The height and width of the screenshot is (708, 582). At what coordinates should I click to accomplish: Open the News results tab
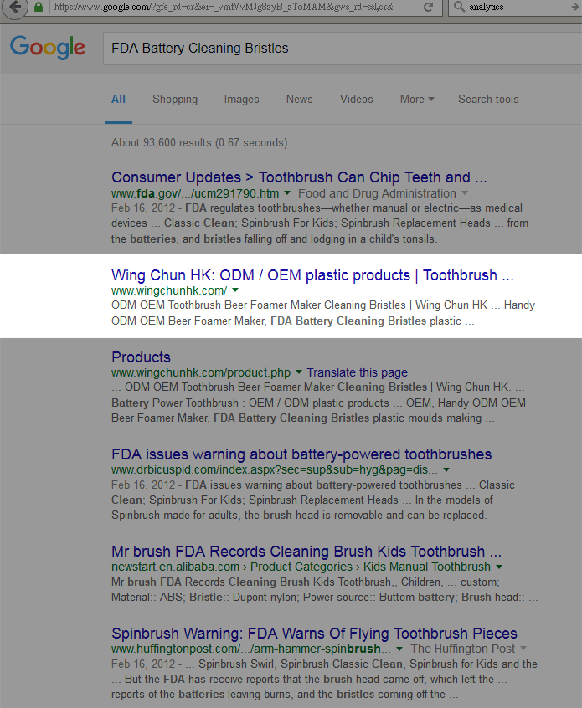pyautogui.click(x=299, y=100)
